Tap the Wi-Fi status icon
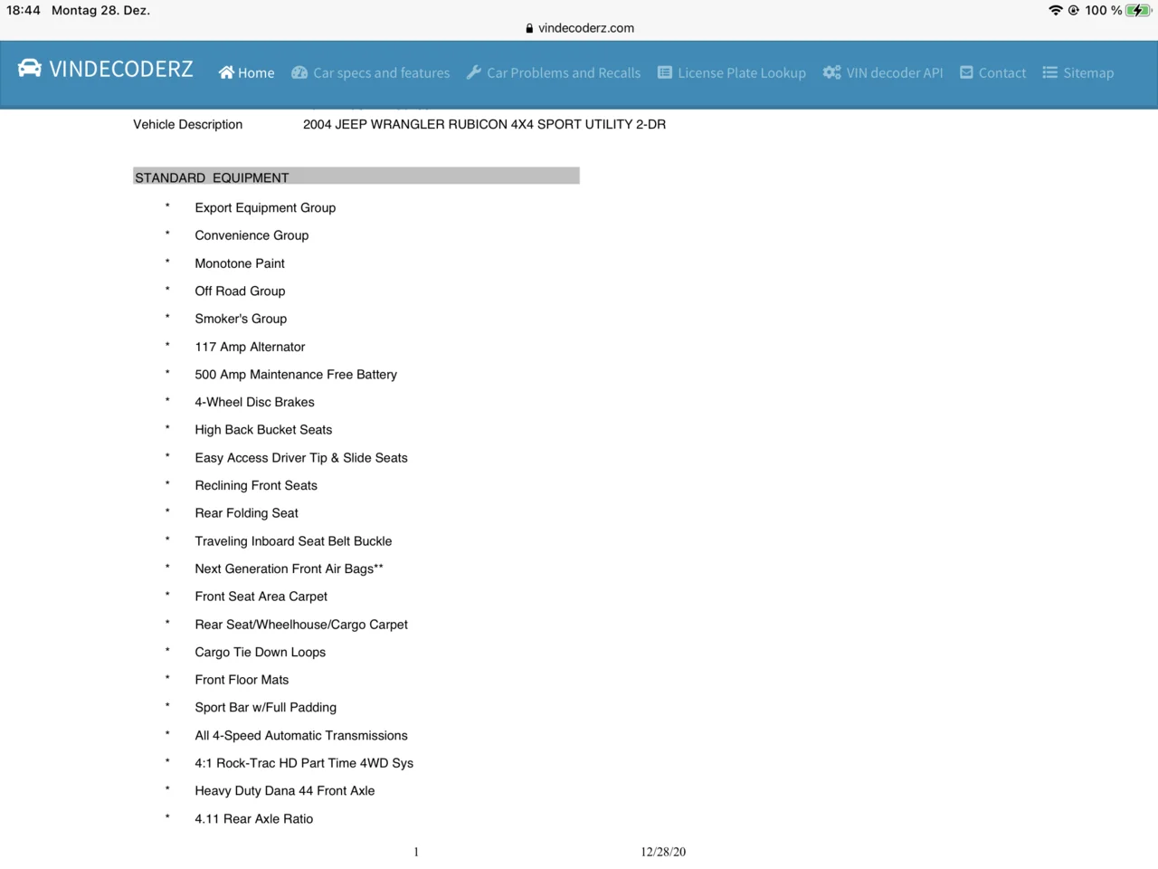Screen dimensions: 1158x869 tap(1056, 10)
